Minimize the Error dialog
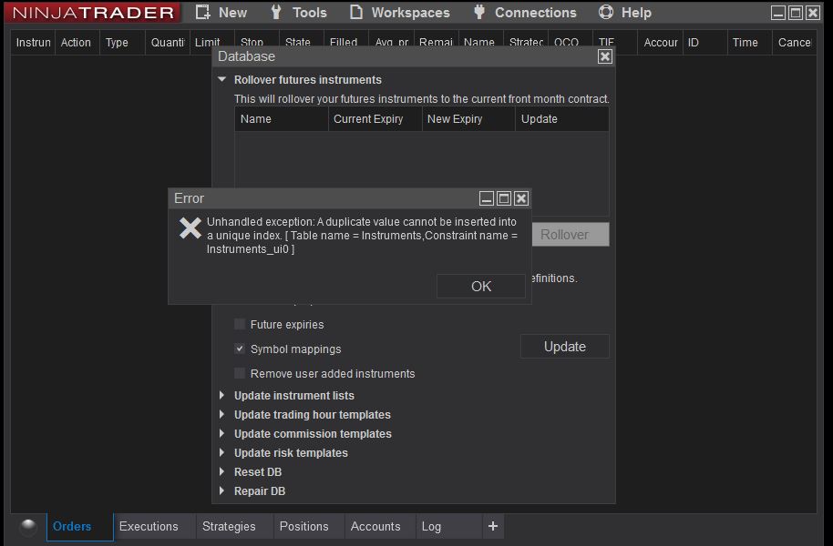This screenshot has height=546, width=833. (x=487, y=198)
